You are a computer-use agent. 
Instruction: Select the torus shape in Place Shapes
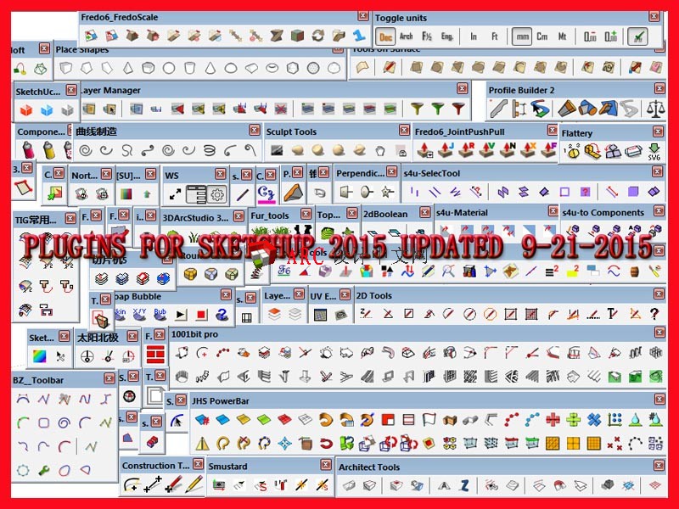[272, 68]
